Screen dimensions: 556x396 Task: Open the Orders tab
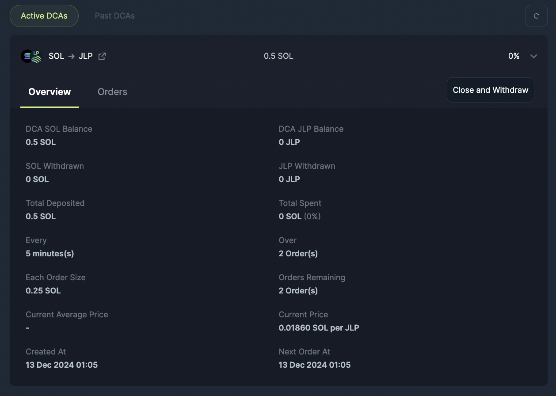click(x=112, y=92)
